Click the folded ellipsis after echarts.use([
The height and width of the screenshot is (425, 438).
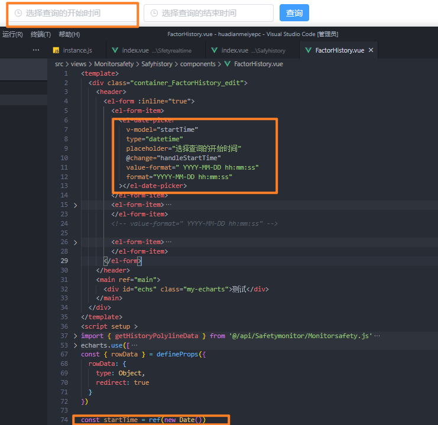tap(134, 345)
